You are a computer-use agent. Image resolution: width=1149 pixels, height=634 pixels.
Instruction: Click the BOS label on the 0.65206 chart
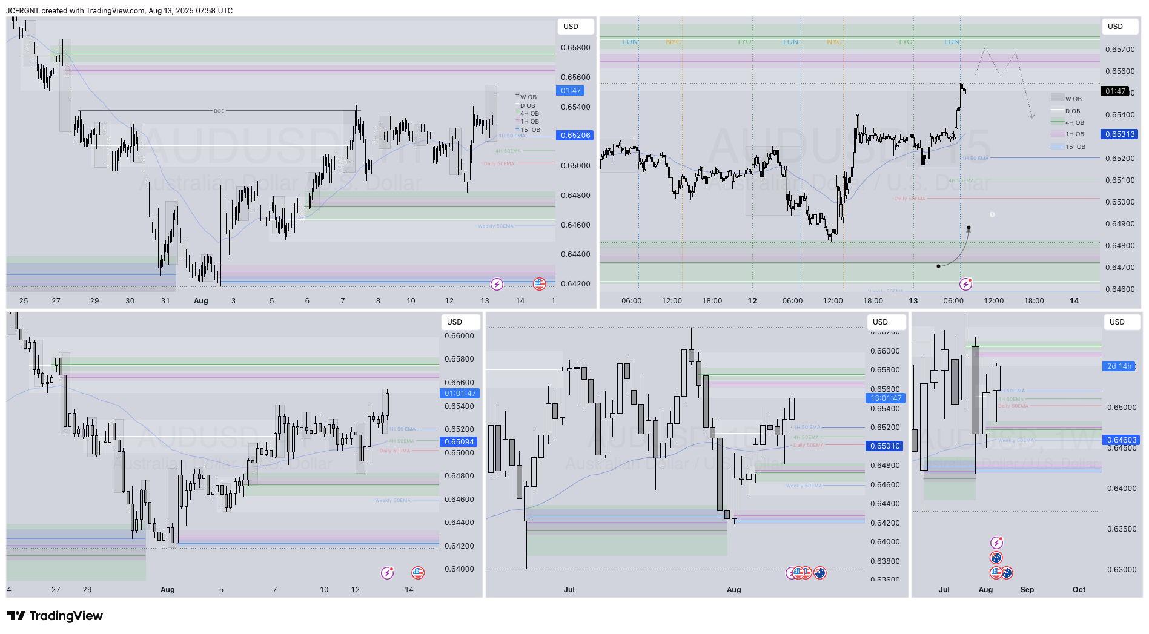[219, 111]
